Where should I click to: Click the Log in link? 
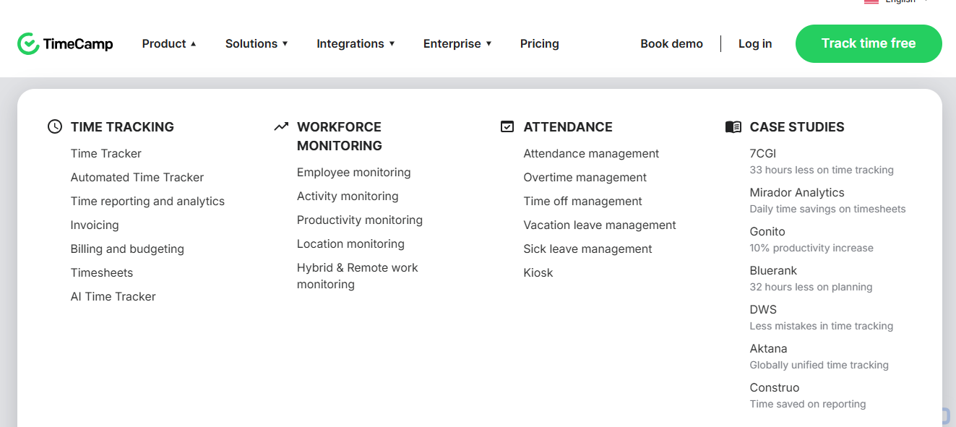(755, 44)
